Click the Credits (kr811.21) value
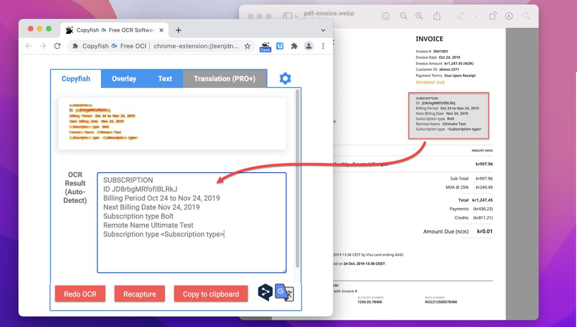 pyautogui.click(x=483, y=217)
